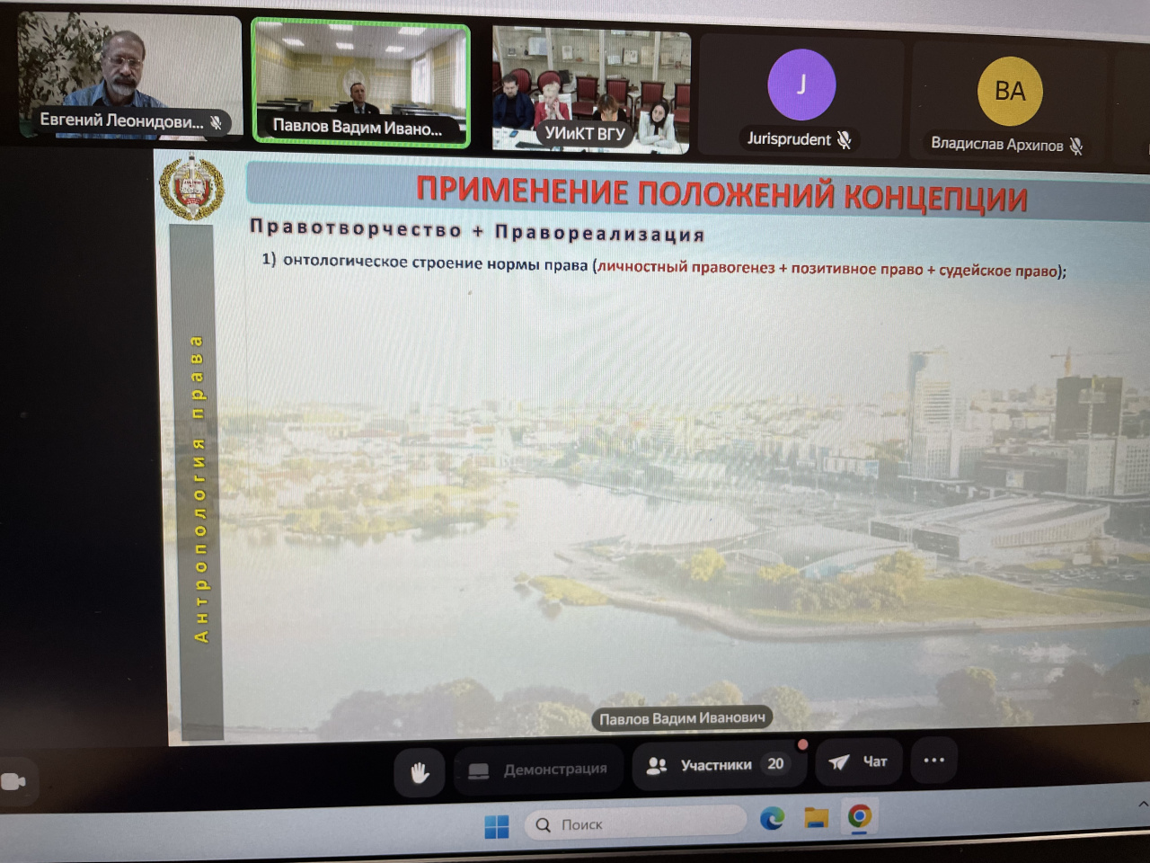Select the УИиКТ ВГУ video tile

590,90
